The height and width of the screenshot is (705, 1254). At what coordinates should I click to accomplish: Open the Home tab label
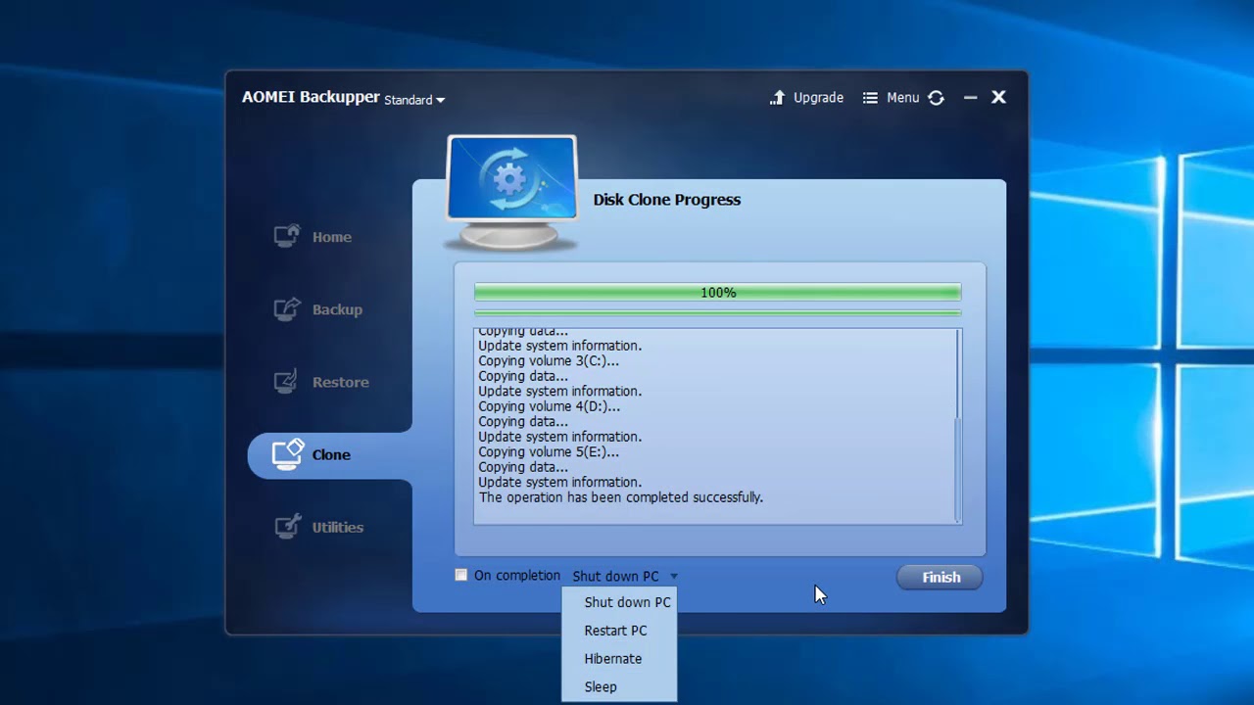tap(332, 237)
